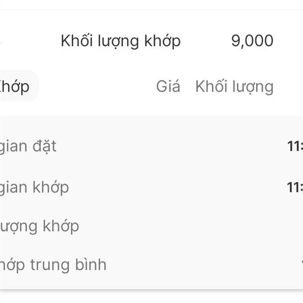This screenshot has height=303, width=303.
Task: Click the 9,000 matched volume value
Action: (252, 41)
